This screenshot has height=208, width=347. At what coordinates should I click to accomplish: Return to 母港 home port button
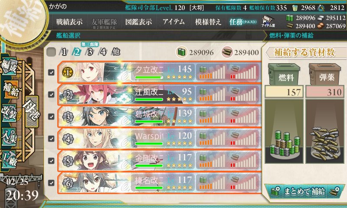click(31, 111)
